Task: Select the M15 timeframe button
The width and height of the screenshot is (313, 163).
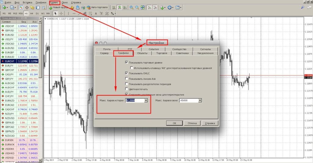Action: (x=15, y=13)
